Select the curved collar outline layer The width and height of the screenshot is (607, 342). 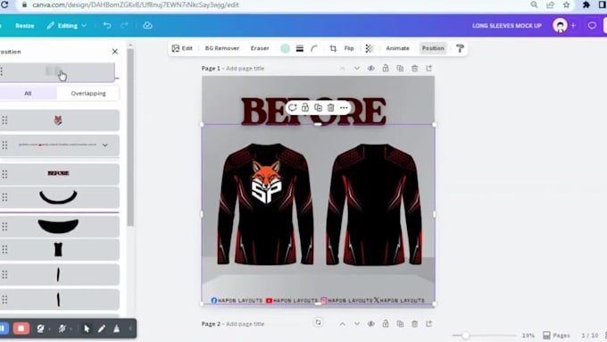pos(59,197)
